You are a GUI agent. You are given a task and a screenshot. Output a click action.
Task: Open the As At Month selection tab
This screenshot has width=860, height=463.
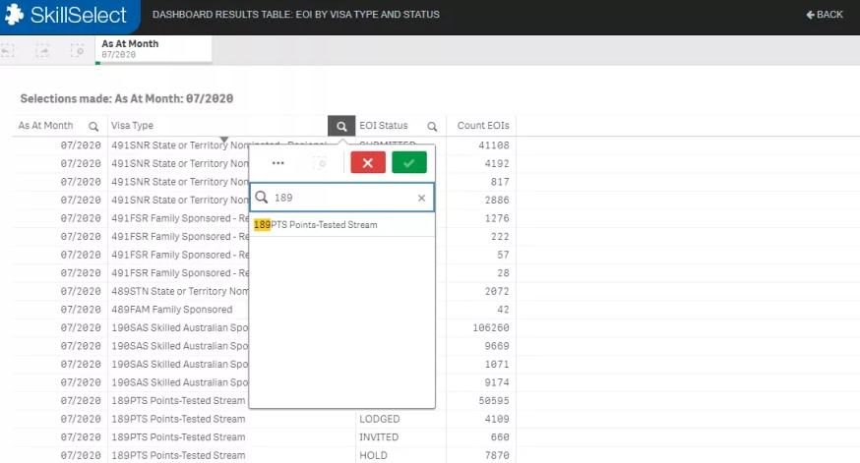pyautogui.click(x=153, y=49)
